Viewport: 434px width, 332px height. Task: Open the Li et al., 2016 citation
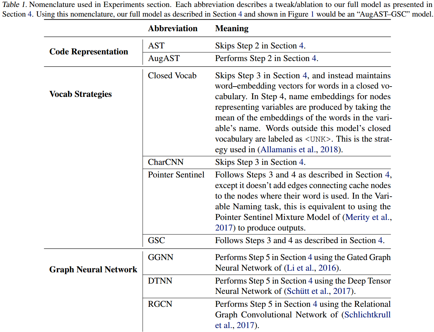[x=311, y=268]
